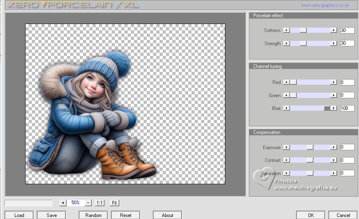
Task: Click the Exposure slider right arrow
Action: click(x=334, y=147)
